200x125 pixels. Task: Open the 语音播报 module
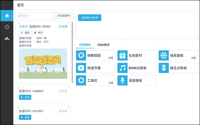(137, 80)
